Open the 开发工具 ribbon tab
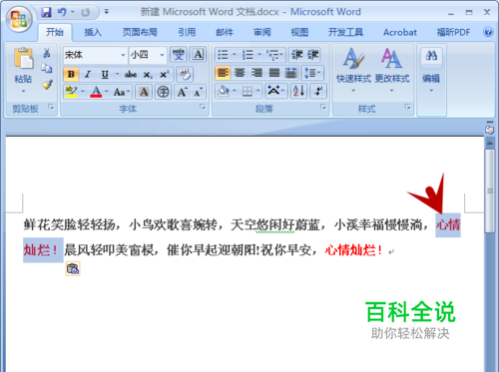This screenshot has height=372, width=499. tap(345, 32)
